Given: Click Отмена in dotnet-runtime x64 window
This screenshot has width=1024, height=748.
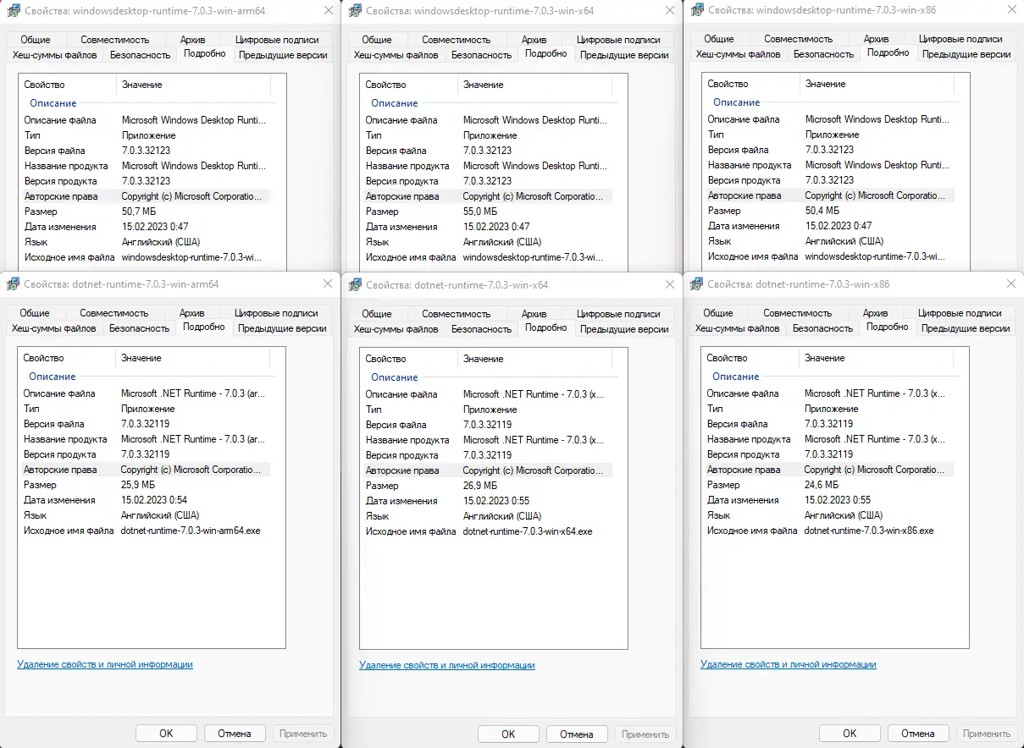Looking at the screenshot, I should tap(577, 734).
